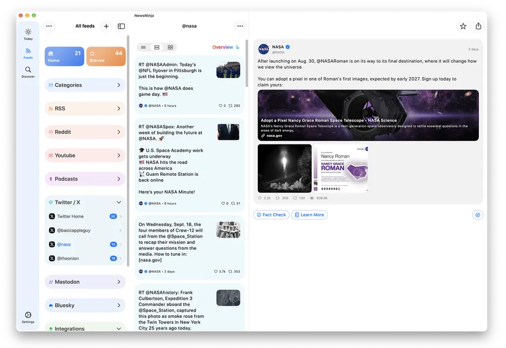Click the NASA verified badge
This screenshot has height=348, width=506.
click(288, 47)
